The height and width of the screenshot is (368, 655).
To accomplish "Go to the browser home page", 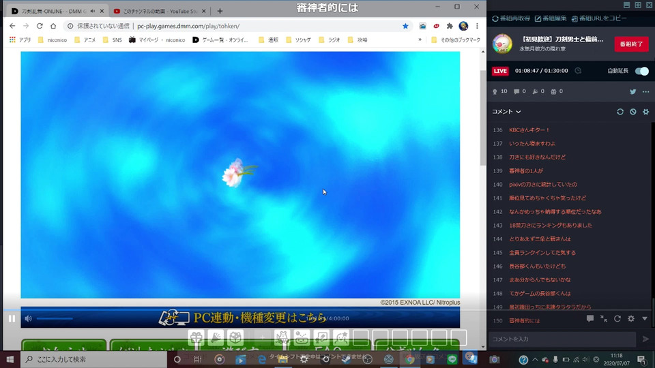I will pos(53,26).
